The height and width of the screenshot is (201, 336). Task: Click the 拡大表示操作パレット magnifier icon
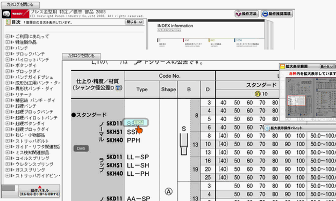tap(267, 128)
